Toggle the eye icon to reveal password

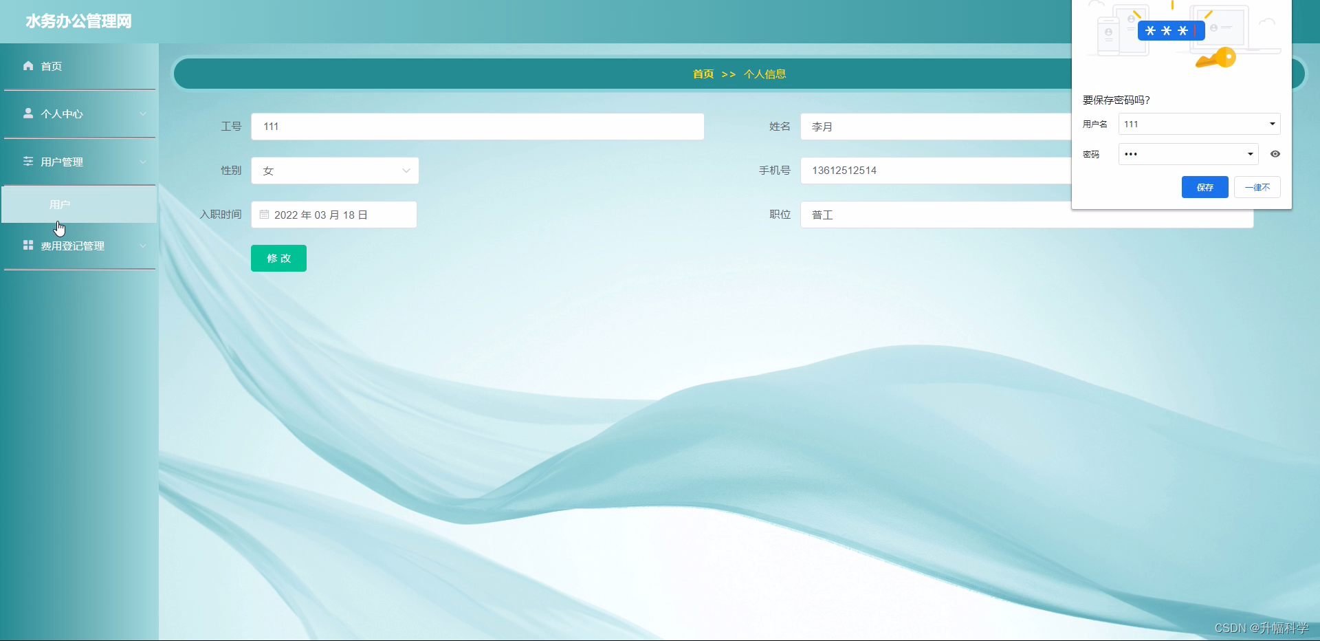pyautogui.click(x=1275, y=153)
